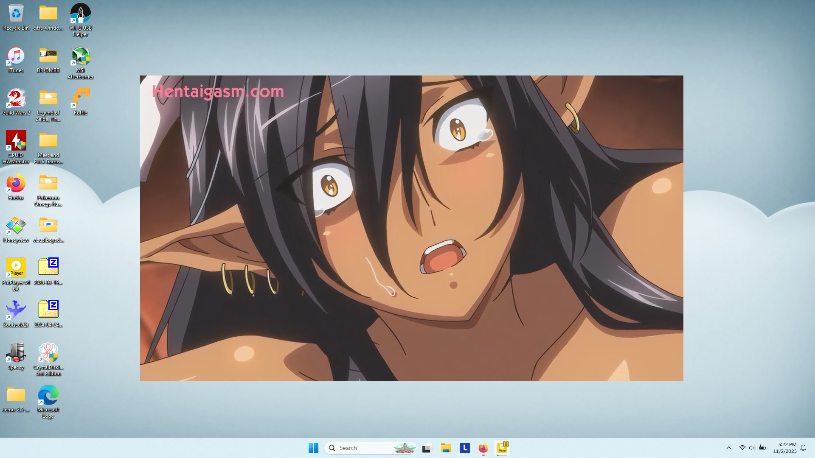815x458 pixels.
Task: Expand the hidden system tray icons chevron
Action: 728,448
